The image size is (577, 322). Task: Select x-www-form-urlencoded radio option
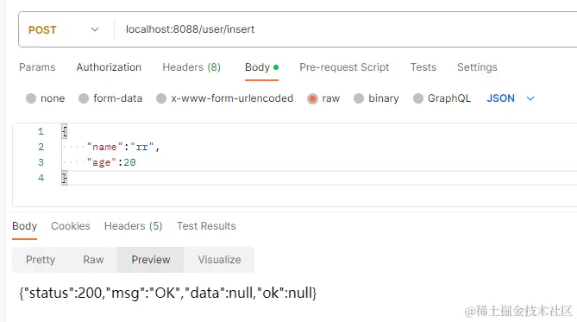[x=224, y=98]
